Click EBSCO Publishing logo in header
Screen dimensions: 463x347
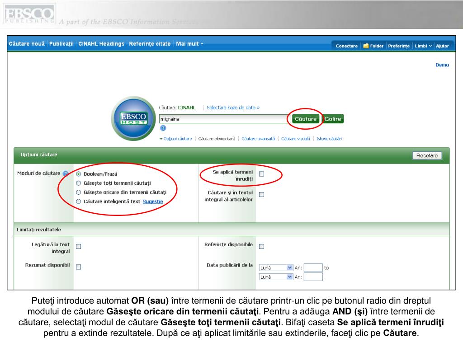click(x=29, y=14)
